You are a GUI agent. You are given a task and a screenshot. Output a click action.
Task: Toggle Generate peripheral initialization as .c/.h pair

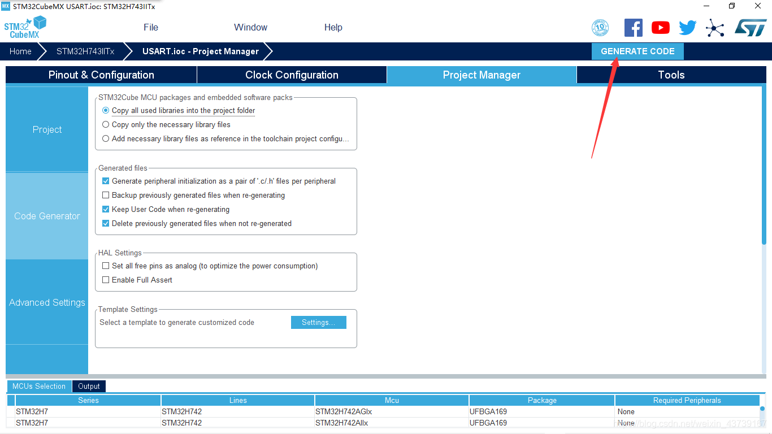pyautogui.click(x=106, y=181)
